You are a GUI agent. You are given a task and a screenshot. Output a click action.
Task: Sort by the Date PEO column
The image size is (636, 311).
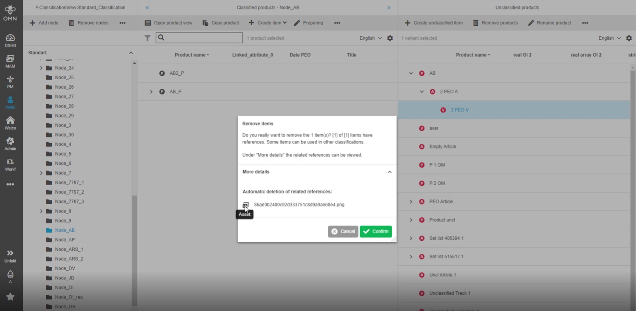[300, 55]
